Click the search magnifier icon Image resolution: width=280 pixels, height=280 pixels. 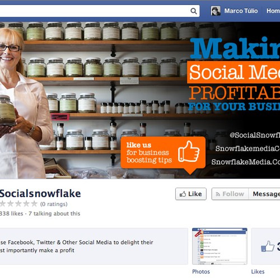(194, 11)
